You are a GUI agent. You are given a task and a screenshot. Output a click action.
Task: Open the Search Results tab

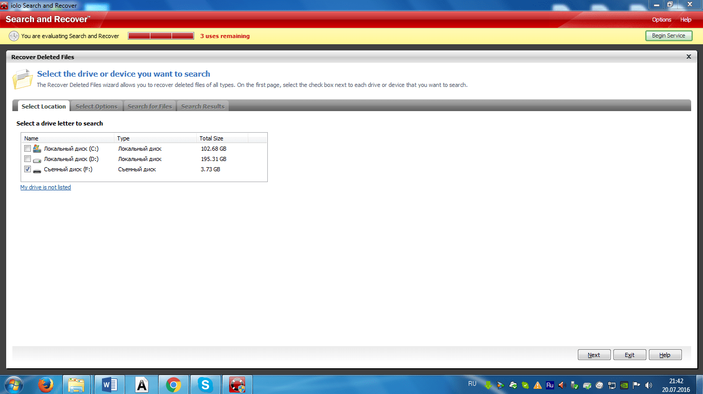click(203, 106)
